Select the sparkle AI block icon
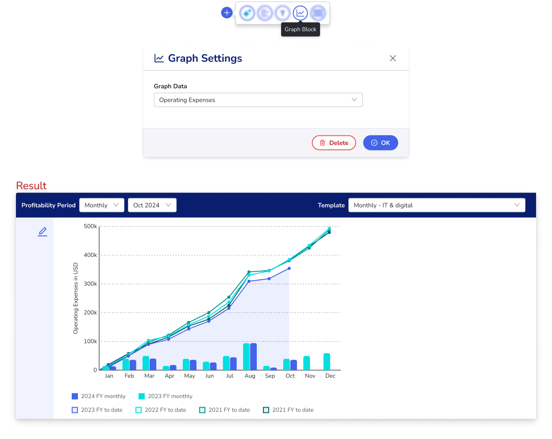This screenshot has height=439, width=552. coord(247,13)
